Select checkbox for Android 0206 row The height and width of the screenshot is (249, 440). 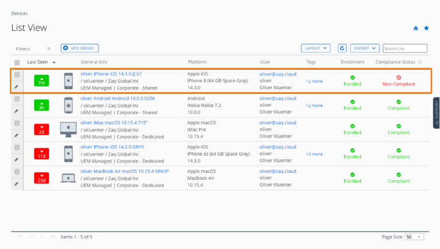coord(17,99)
